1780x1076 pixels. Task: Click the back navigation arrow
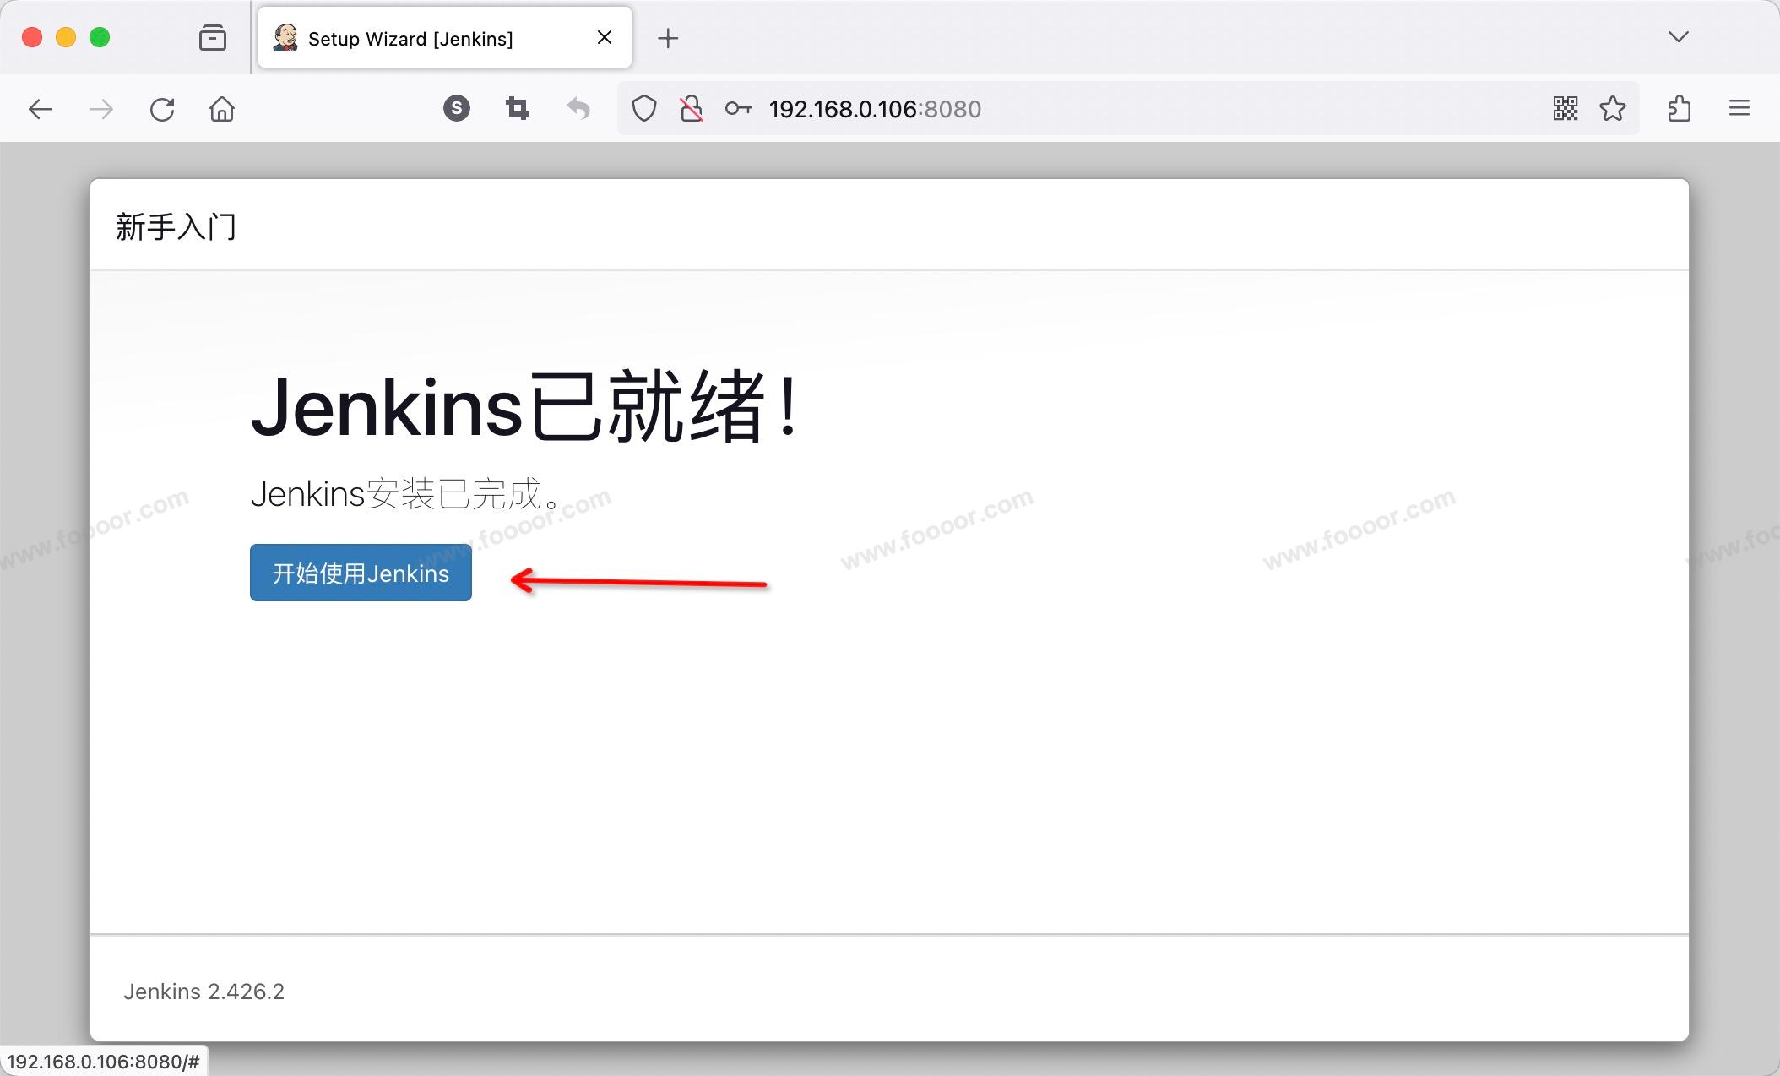[x=41, y=109]
